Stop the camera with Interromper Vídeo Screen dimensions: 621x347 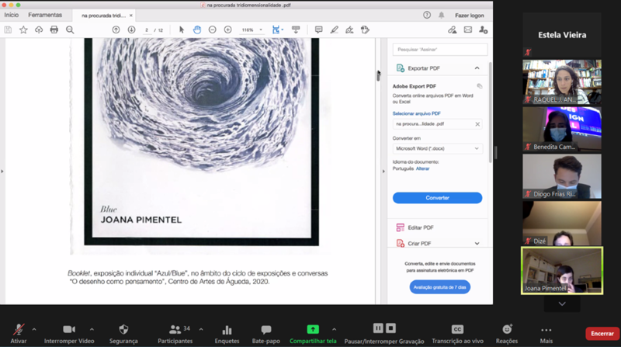pyautogui.click(x=69, y=334)
